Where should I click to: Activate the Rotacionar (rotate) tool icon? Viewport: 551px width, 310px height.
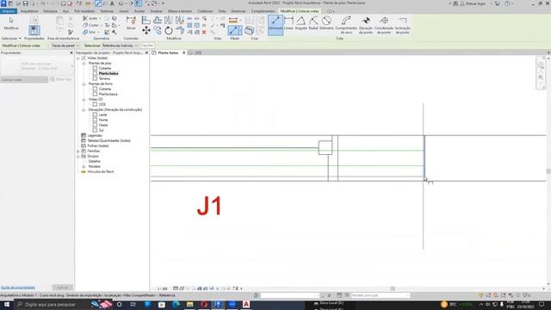point(169,31)
